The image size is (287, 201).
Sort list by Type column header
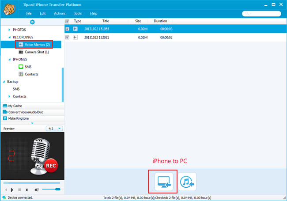tap(77, 21)
